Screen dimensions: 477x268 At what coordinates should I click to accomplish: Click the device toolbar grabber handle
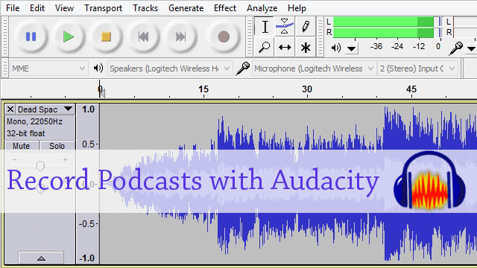[x=5, y=68]
